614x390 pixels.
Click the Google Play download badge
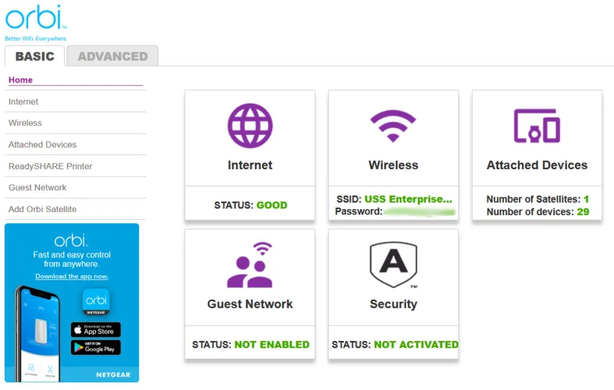coord(96,347)
